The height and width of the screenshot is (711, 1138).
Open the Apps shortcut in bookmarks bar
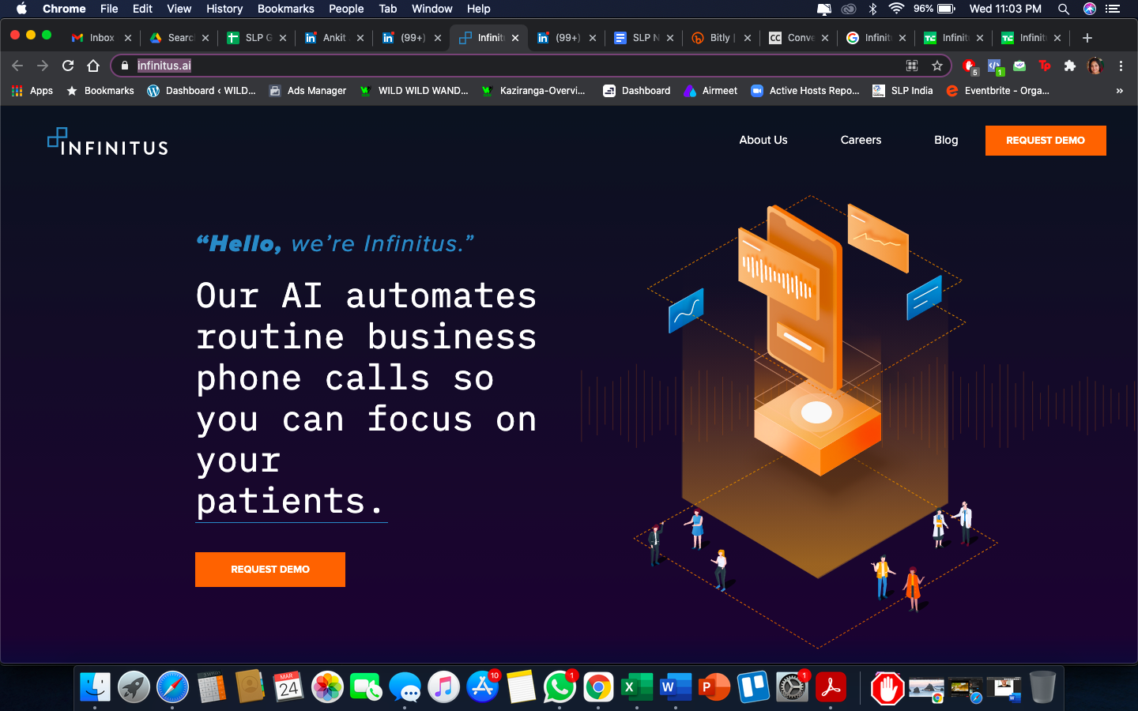coord(32,91)
